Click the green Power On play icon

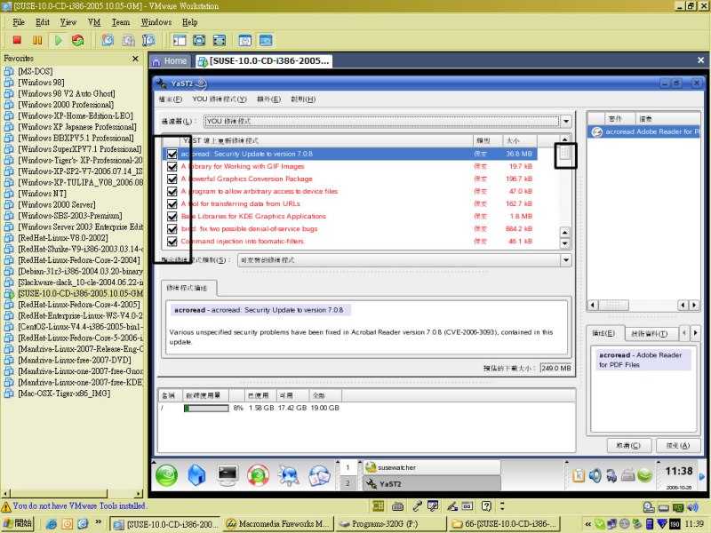tap(58, 40)
